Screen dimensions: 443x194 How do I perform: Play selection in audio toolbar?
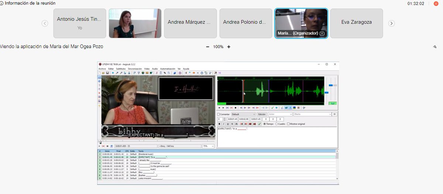pyautogui.click(x=227, y=108)
